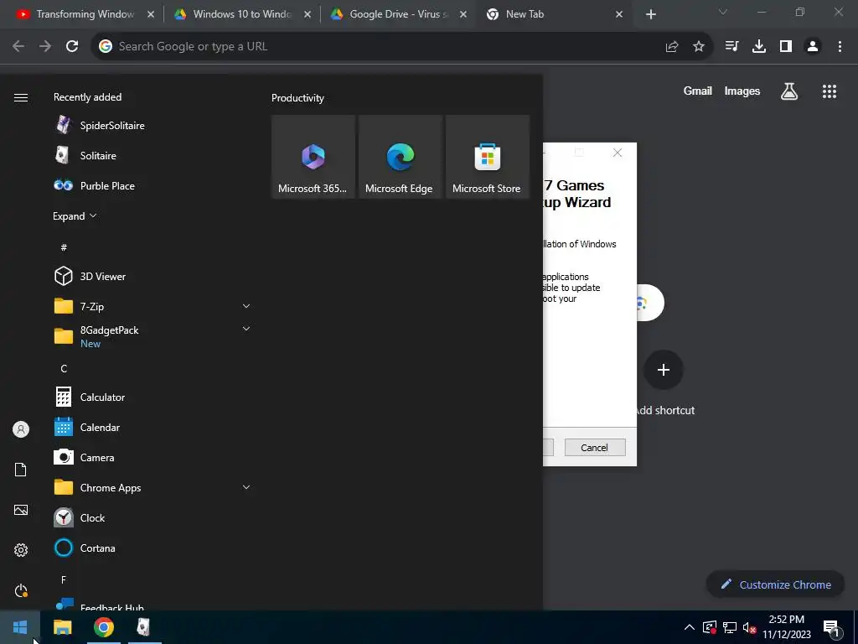
Task: Show hidden tray icons chevron
Action: click(690, 627)
